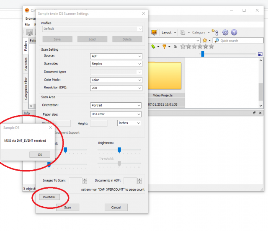Open the Document type dropdown

pyautogui.click(x=116, y=72)
